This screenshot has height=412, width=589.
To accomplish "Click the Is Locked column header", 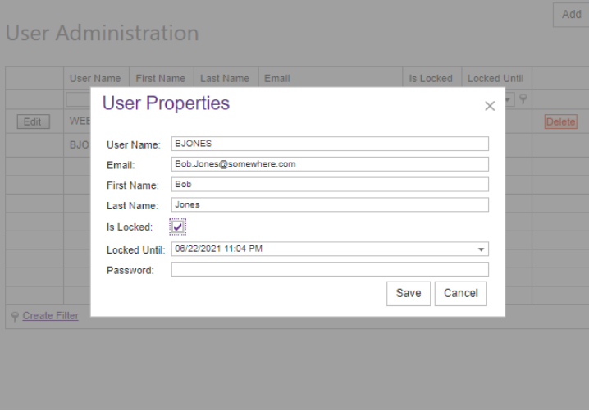I will click(431, 79).
